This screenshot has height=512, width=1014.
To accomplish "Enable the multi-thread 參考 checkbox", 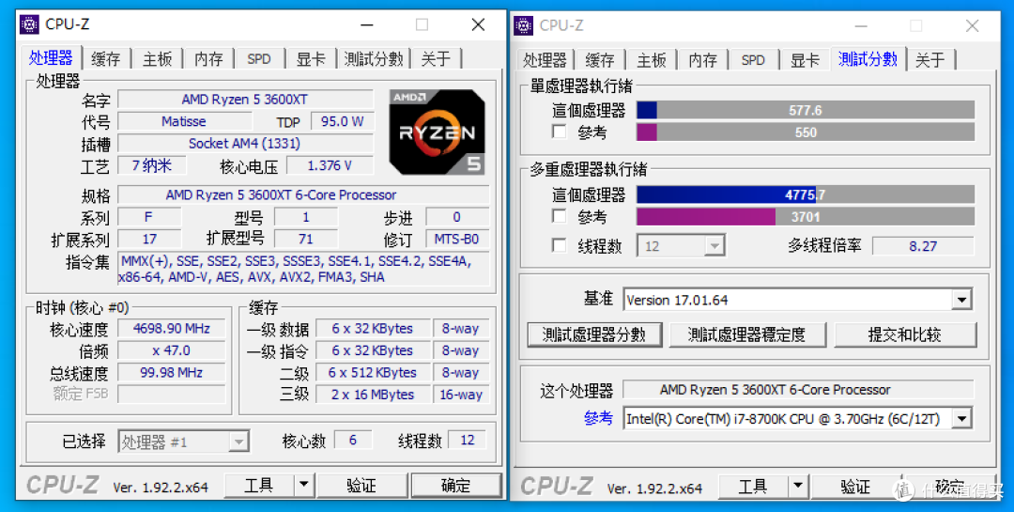I will (x=560, y=216).
